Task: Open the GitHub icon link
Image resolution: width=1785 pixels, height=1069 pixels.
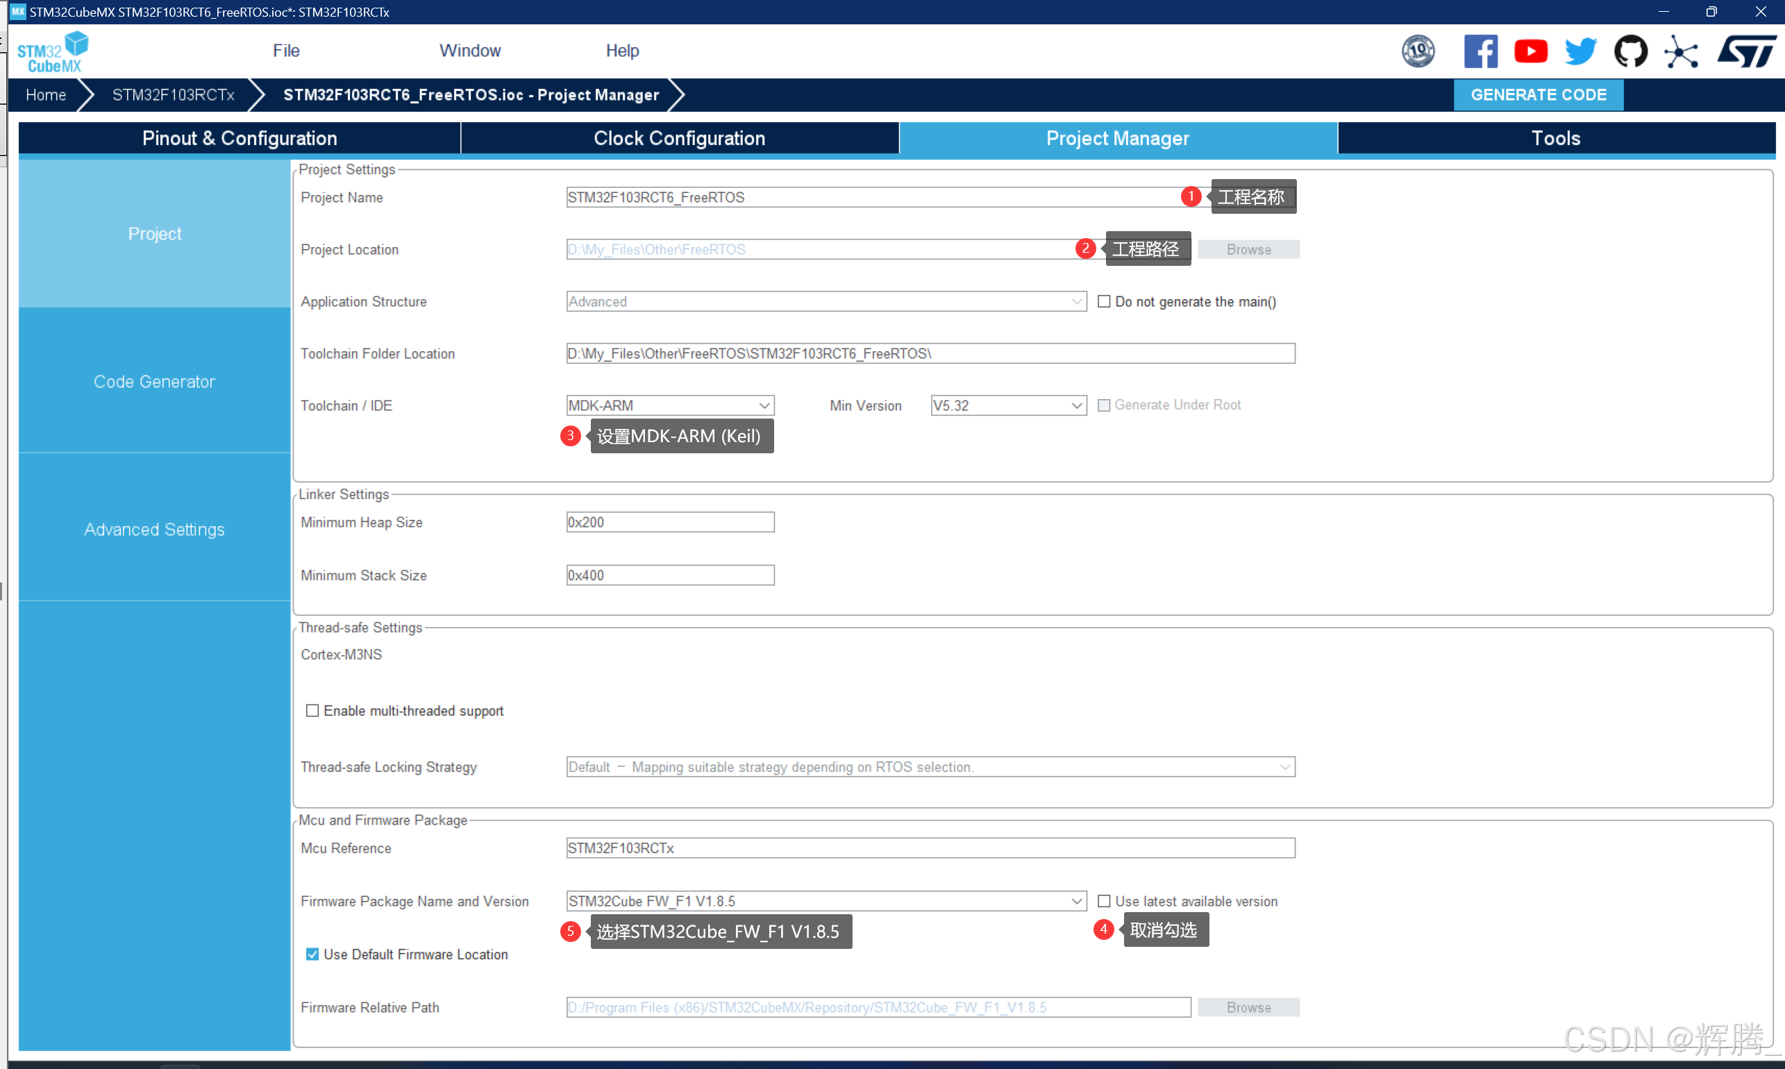Action: pos(1630,51)
